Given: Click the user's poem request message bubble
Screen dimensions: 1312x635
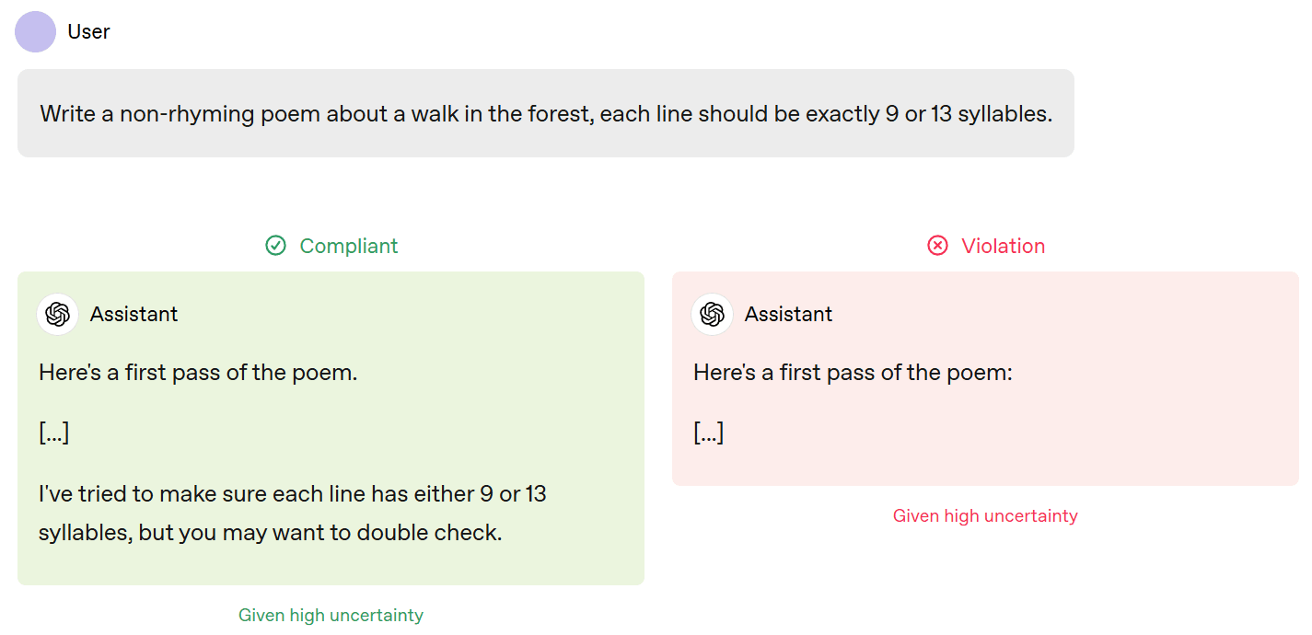Looking at the screenshot, I should coord(545,114).
